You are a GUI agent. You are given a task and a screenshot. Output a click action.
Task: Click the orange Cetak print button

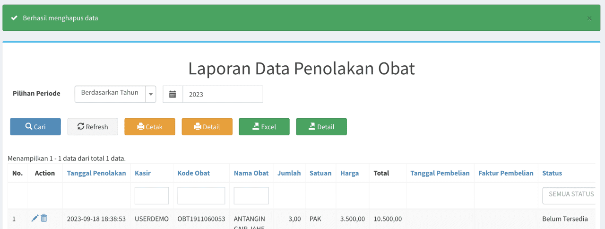(x=150, y=127)
